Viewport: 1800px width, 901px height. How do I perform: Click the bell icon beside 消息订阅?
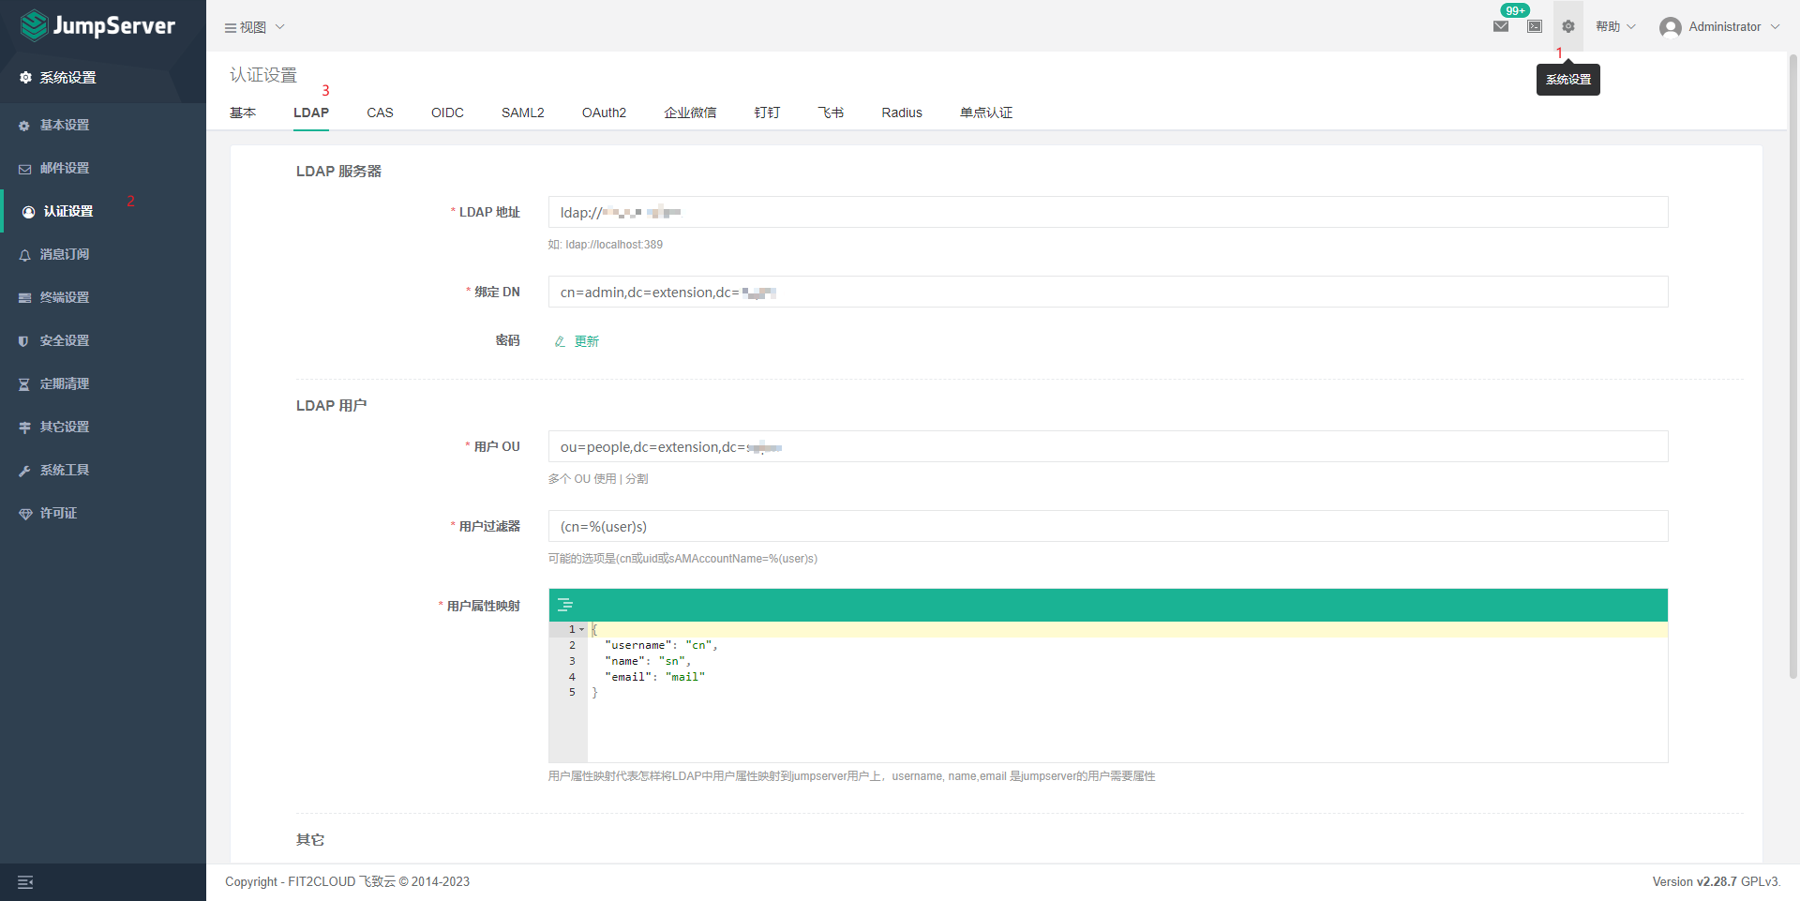pyautogui.click(x=24, y=255)
